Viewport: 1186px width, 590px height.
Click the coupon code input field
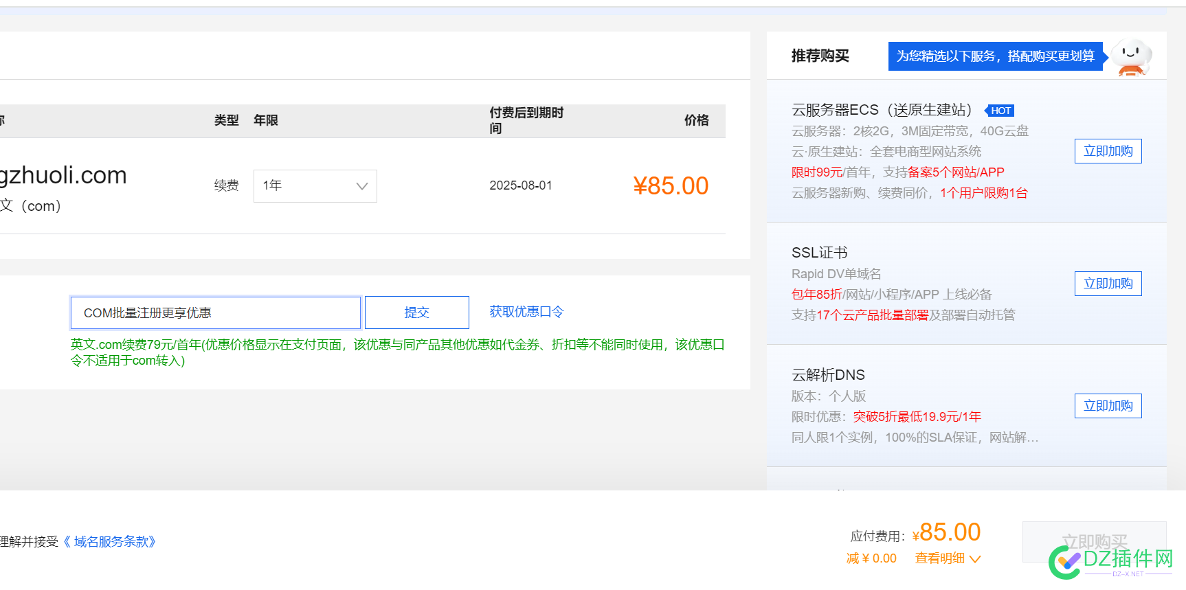pos(216,313)
